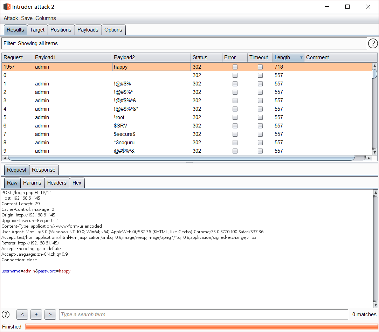The height and width of the screenshot is (332, 379).
Task: Open the Columns menu
Action: pyautogui.click(x=46, y=18)
